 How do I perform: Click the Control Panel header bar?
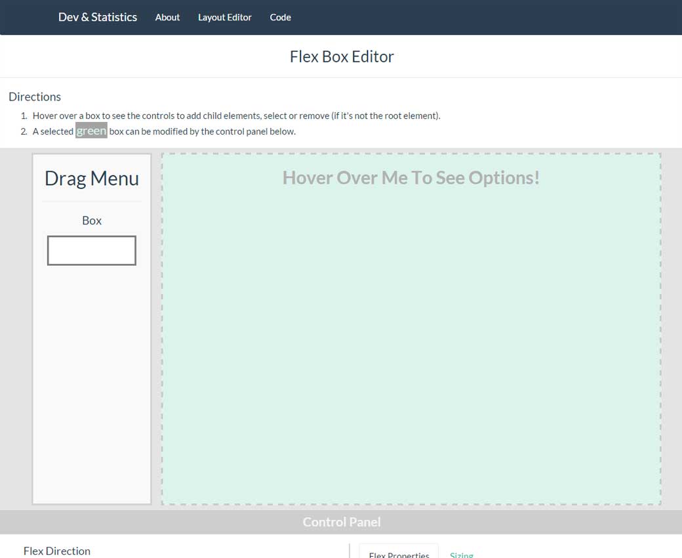tap(341, 522)
